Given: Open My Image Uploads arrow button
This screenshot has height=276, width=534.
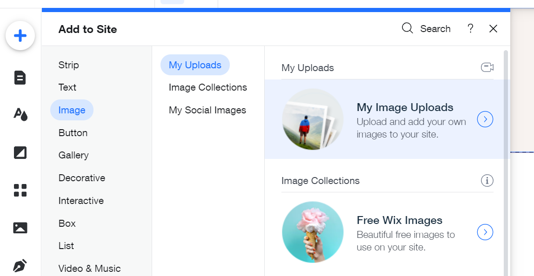Looking at the screenshot, I should point(485,119).
